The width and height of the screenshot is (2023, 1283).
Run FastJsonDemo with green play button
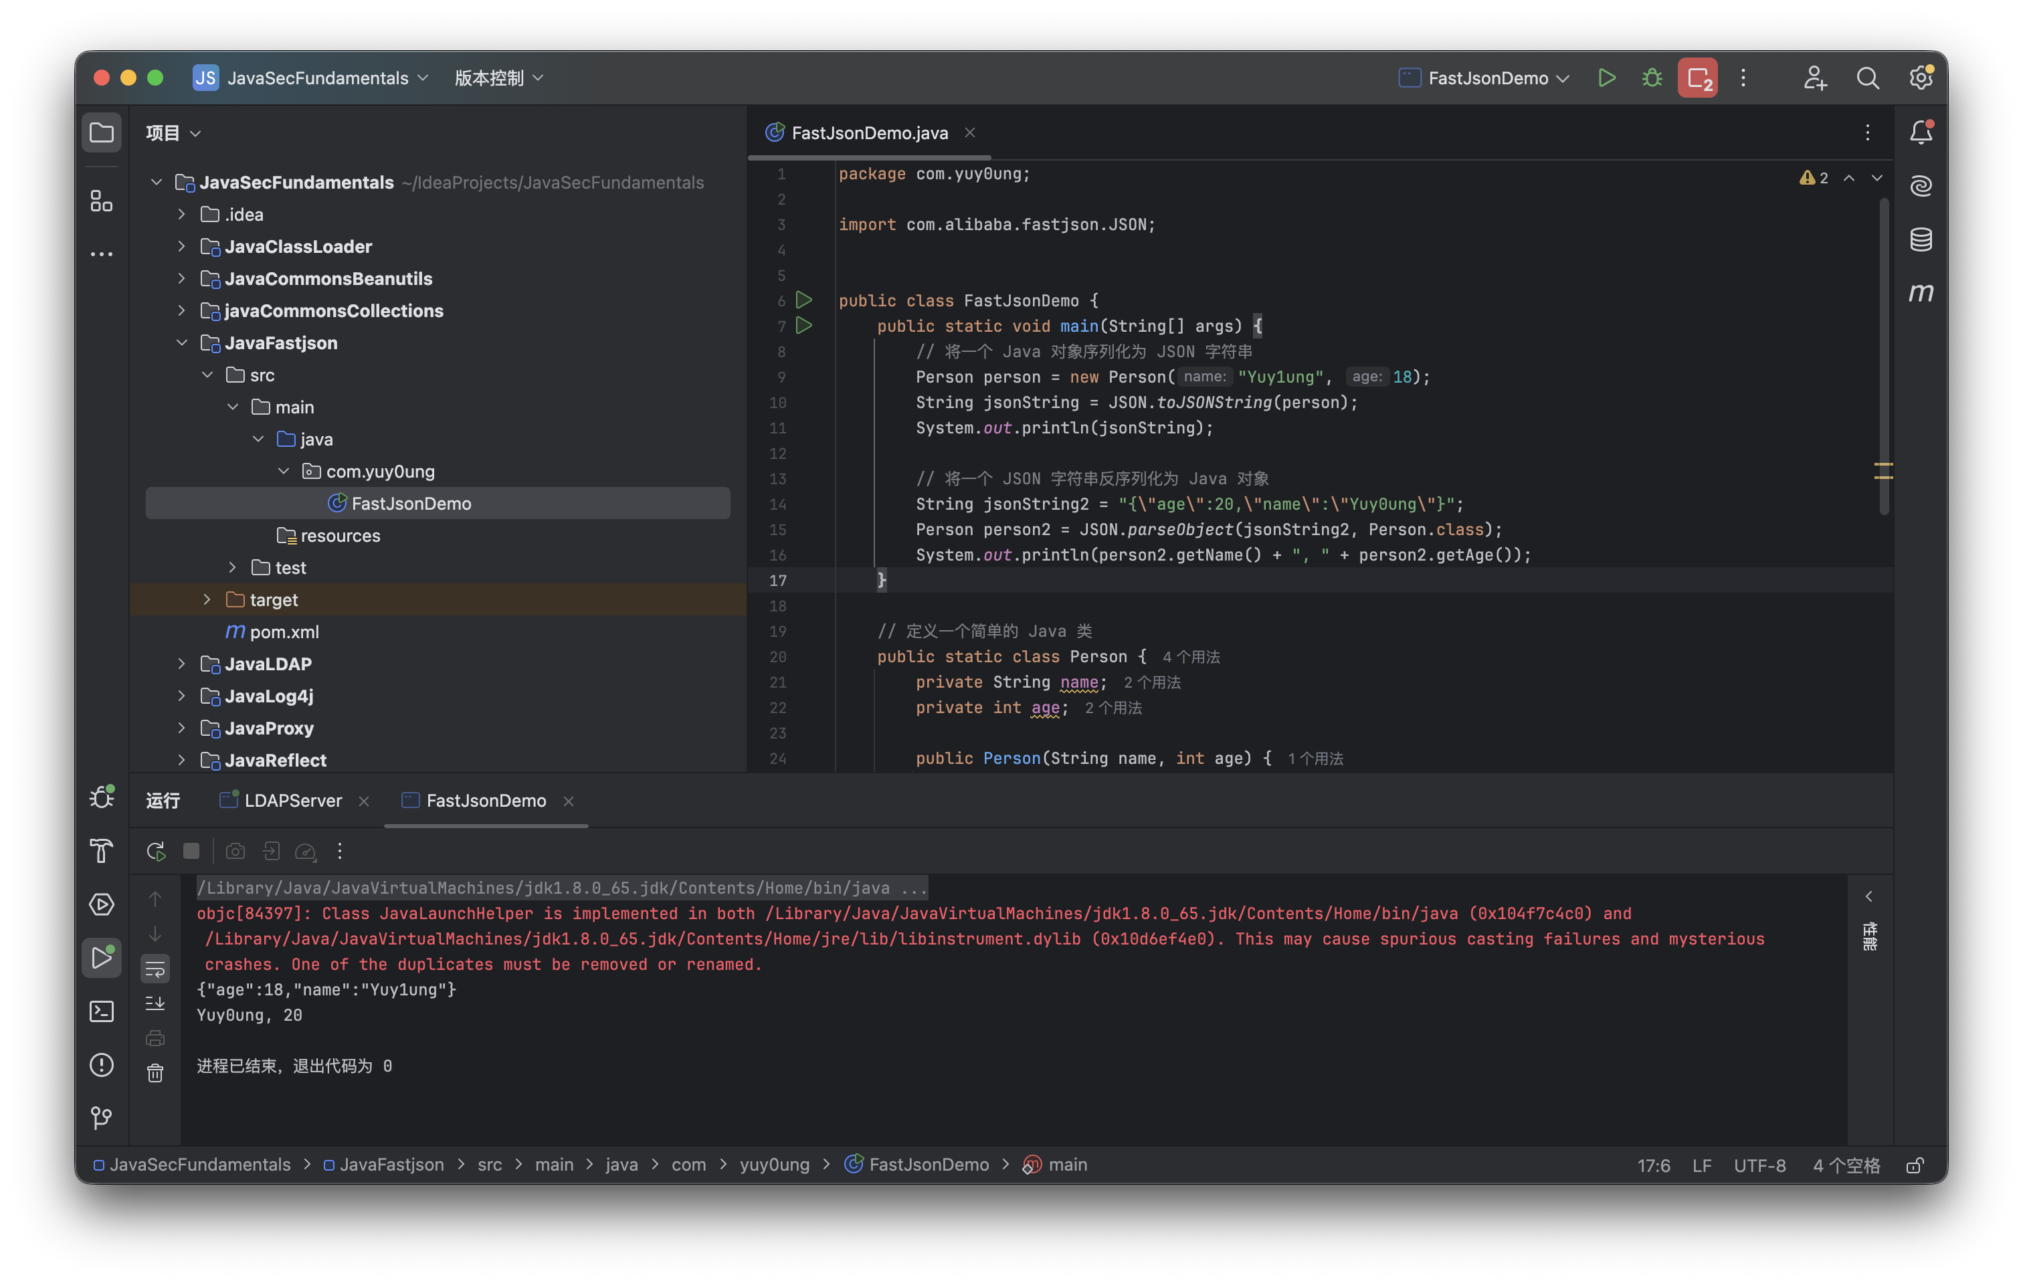tap(1606, 78)
